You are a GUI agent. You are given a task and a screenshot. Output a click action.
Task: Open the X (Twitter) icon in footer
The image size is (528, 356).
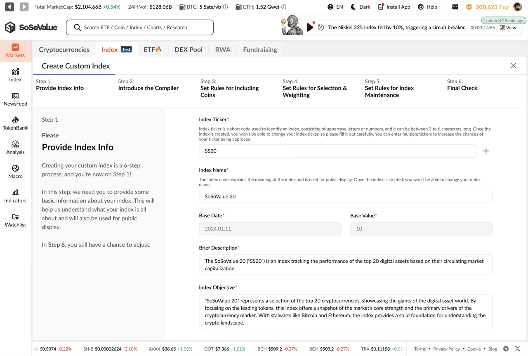click(x=518, y=349)
